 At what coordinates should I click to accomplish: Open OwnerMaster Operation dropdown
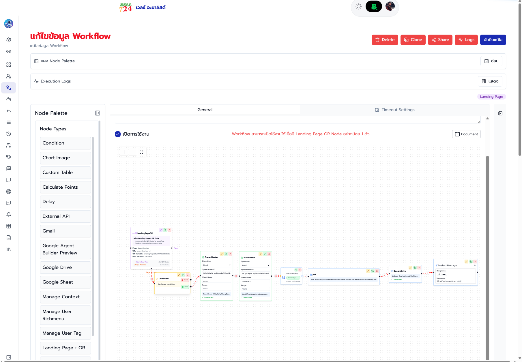click(x=217, y=265)
